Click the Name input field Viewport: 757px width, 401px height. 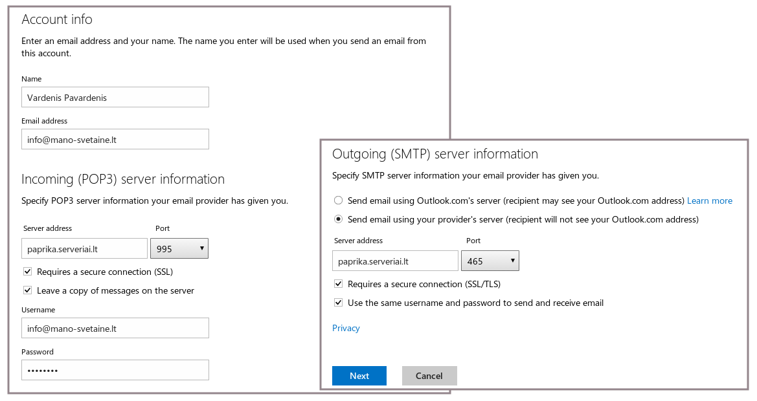pos(115,97)
